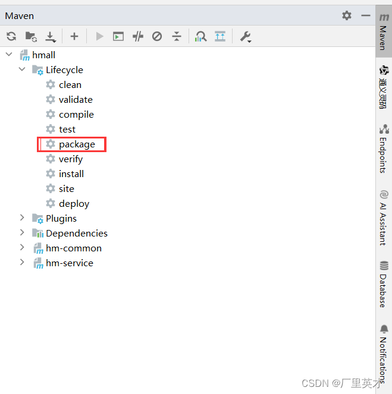392x394 pixels.
Task: Click the gear icon beside site
Action: click(x=51, y=188)
